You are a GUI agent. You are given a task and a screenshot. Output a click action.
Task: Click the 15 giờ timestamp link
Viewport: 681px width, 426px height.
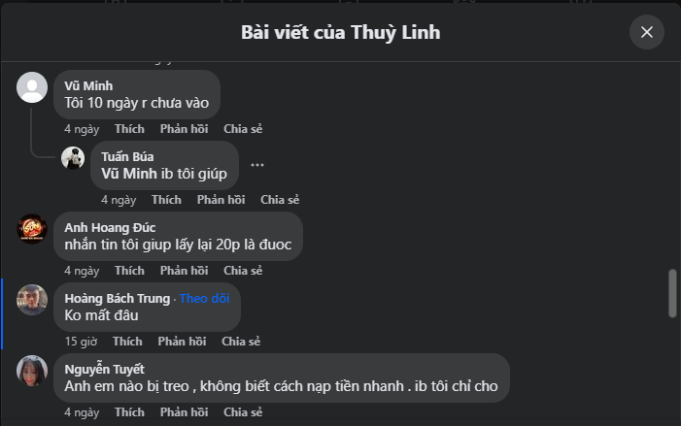pos(80,342)
